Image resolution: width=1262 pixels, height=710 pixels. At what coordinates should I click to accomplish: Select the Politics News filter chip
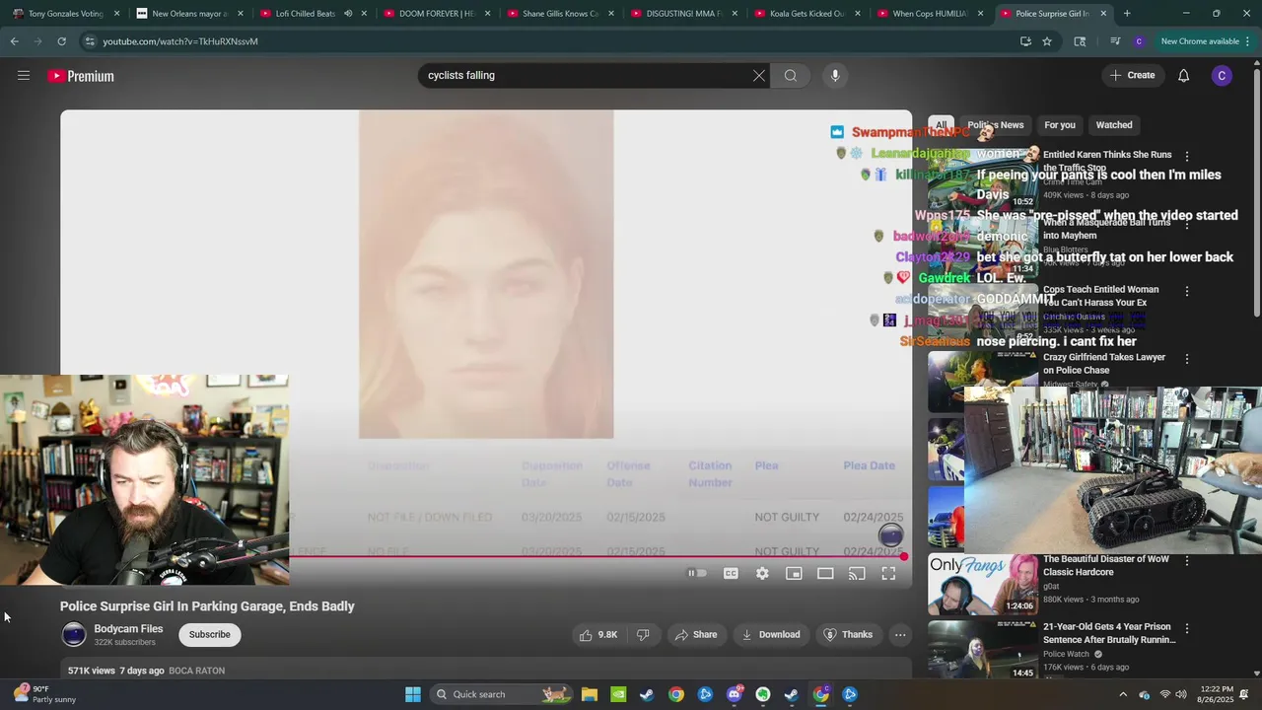(996, 125)
